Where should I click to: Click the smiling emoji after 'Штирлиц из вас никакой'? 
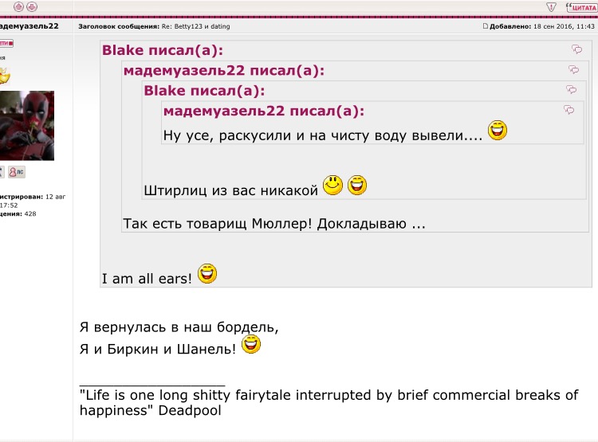tap(332, 186)
